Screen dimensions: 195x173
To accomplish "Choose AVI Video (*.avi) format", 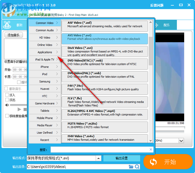I will tap(105, 39).
